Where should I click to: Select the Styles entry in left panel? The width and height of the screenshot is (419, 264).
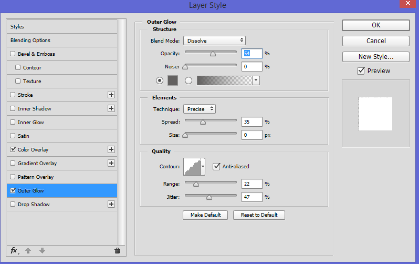tap(17, 26)
